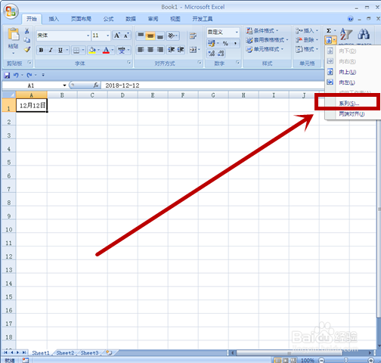Screen dimensions: 381x363
Task: Switch to the 页面布局 ribbon tab
Action: tap(81, 19)
